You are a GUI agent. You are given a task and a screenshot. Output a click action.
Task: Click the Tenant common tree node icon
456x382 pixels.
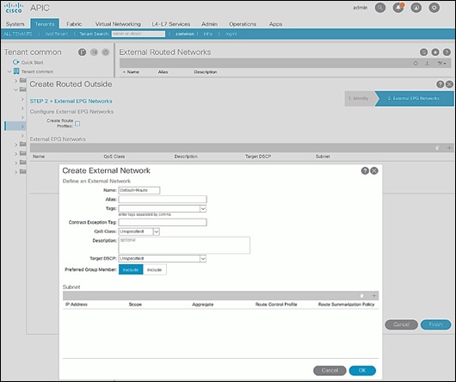(16, 71)
